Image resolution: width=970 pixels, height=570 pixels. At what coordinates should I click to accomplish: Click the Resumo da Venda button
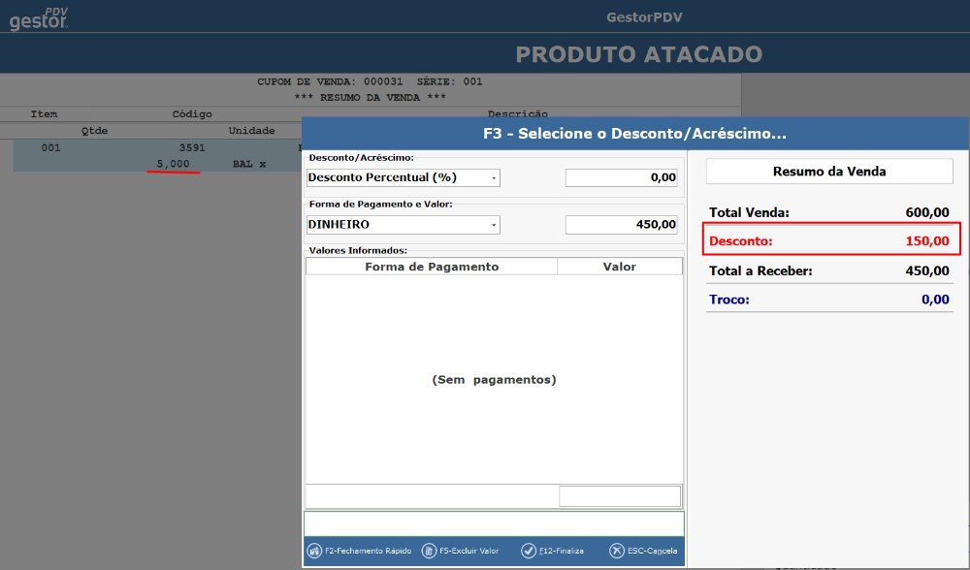point(829,172)
